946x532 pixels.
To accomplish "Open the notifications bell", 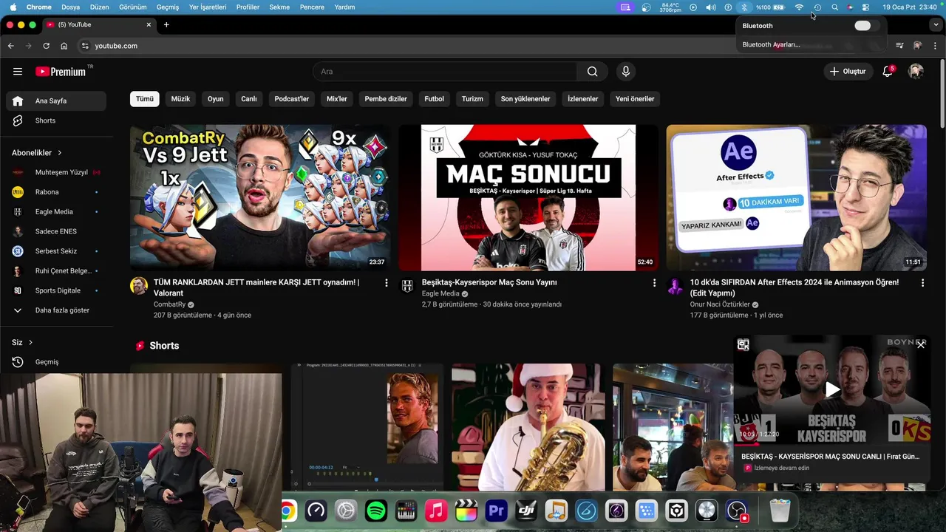I will coord(888,72).
